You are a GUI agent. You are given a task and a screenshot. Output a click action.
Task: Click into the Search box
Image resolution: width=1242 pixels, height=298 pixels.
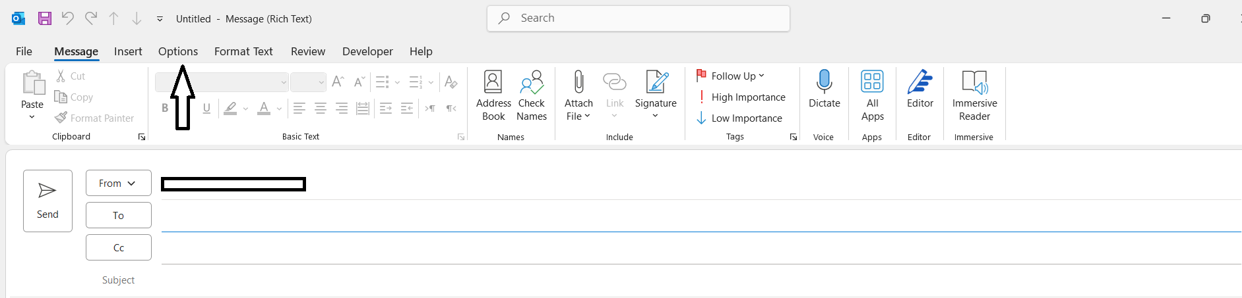point(638,18)
